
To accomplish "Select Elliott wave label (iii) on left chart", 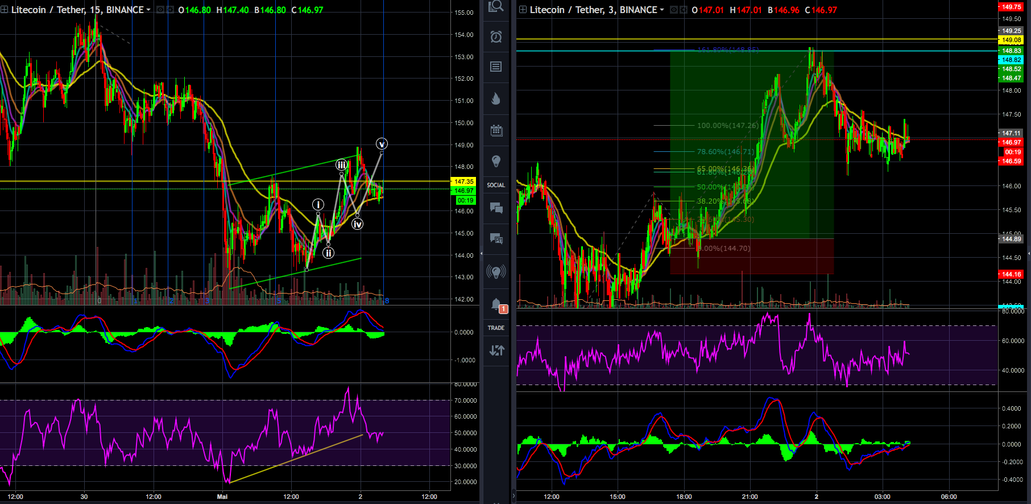I will pos(341,165).
